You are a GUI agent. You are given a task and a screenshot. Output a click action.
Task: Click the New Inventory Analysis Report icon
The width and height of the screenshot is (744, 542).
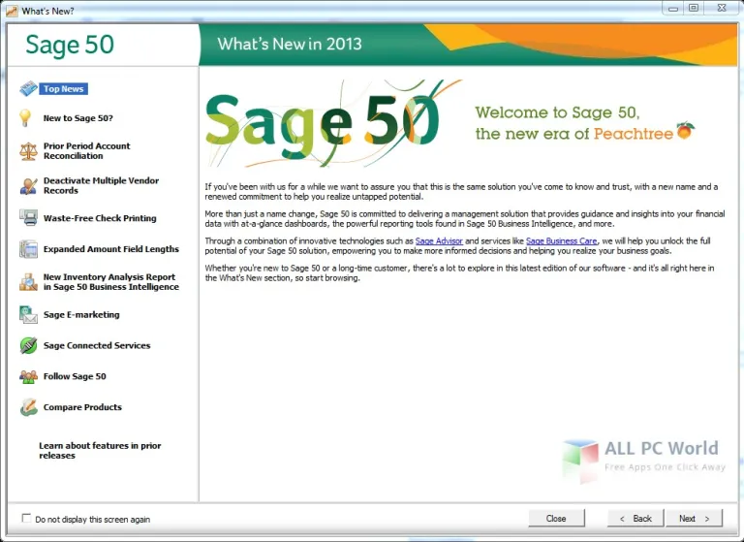[27, 282]
